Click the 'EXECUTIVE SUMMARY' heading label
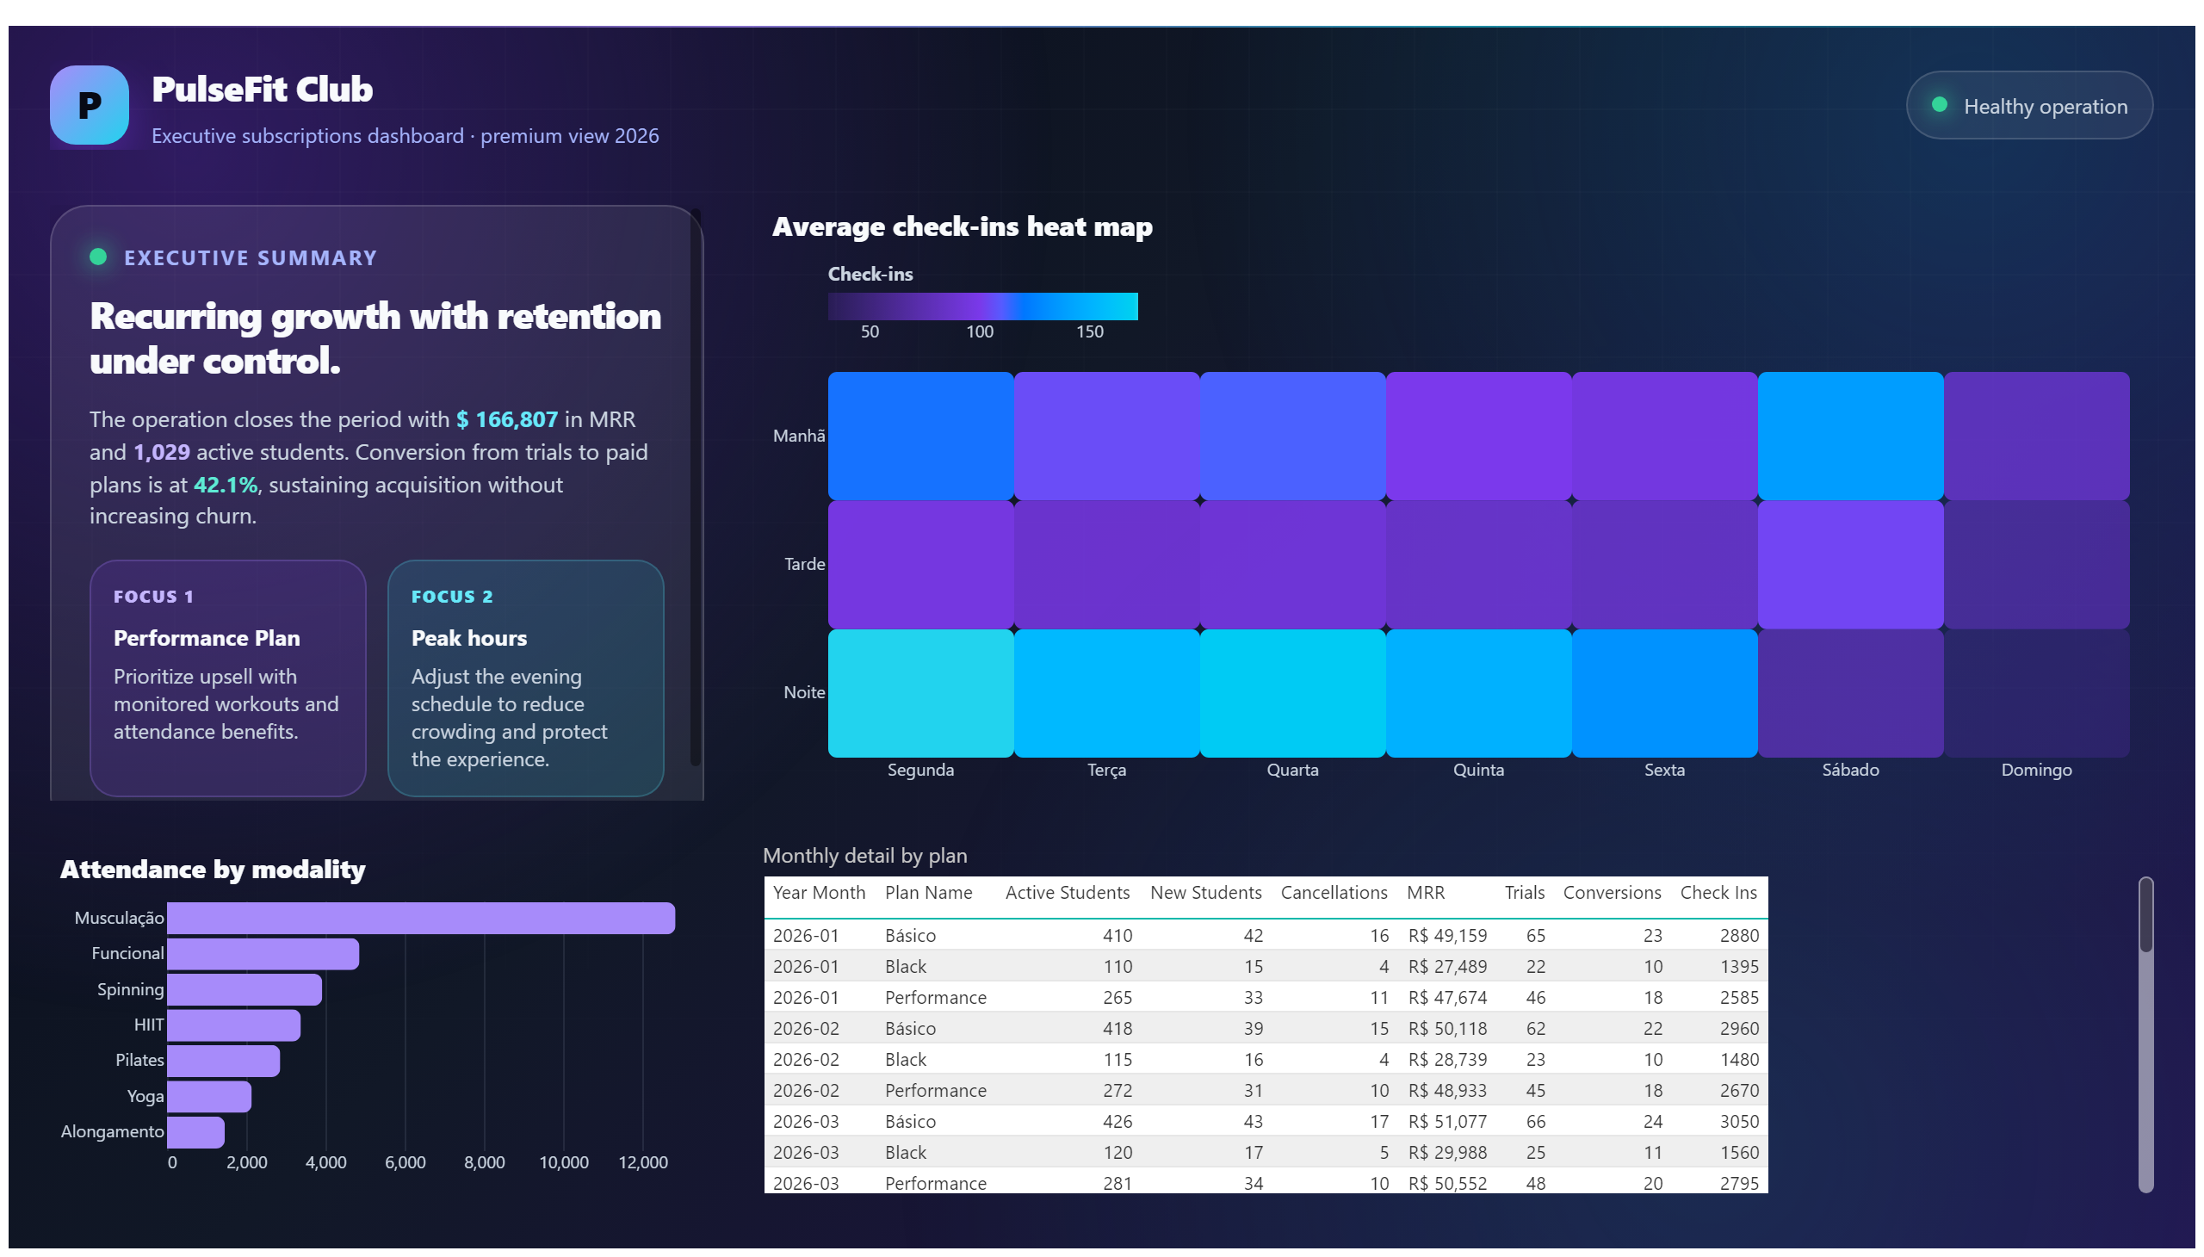The height and width of the screenshot is (1257, 2204). tap(251, 258)
